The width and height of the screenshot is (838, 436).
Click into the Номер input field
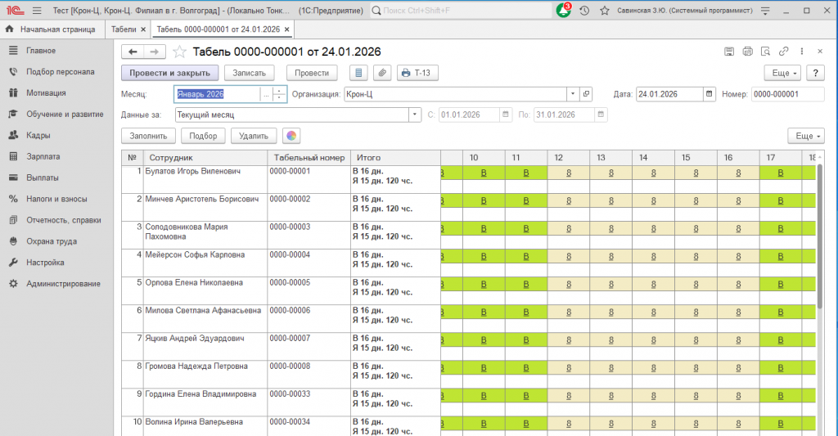coord(786,94)
